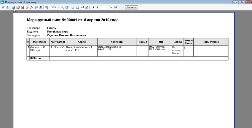Toggle the report outline panel
Screen dimensions: 252x128
[x=73, y=7]
